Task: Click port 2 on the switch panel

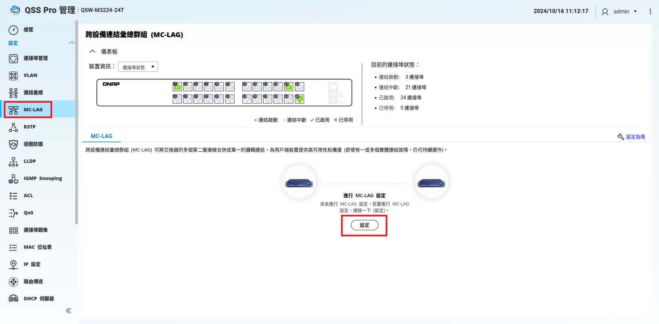Action: [x=177, y=99]
